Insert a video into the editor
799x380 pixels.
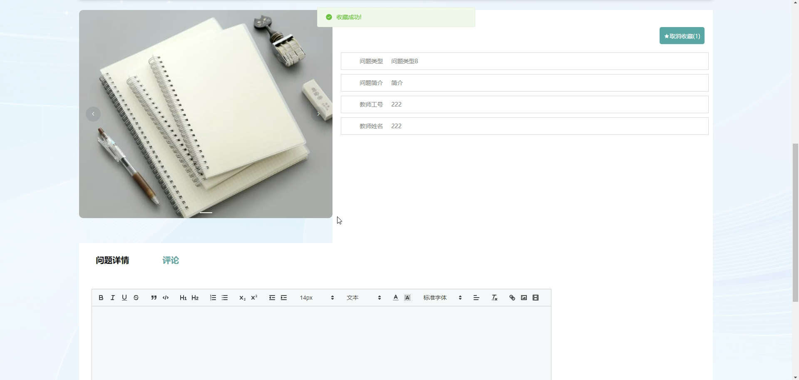(536, 298)
